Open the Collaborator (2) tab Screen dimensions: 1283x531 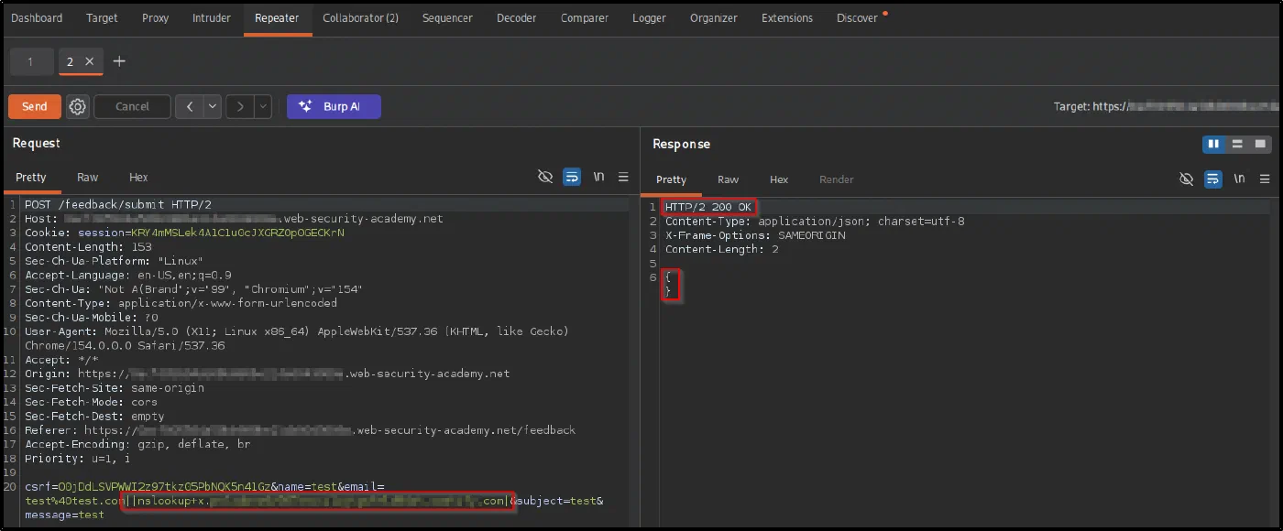360,17
